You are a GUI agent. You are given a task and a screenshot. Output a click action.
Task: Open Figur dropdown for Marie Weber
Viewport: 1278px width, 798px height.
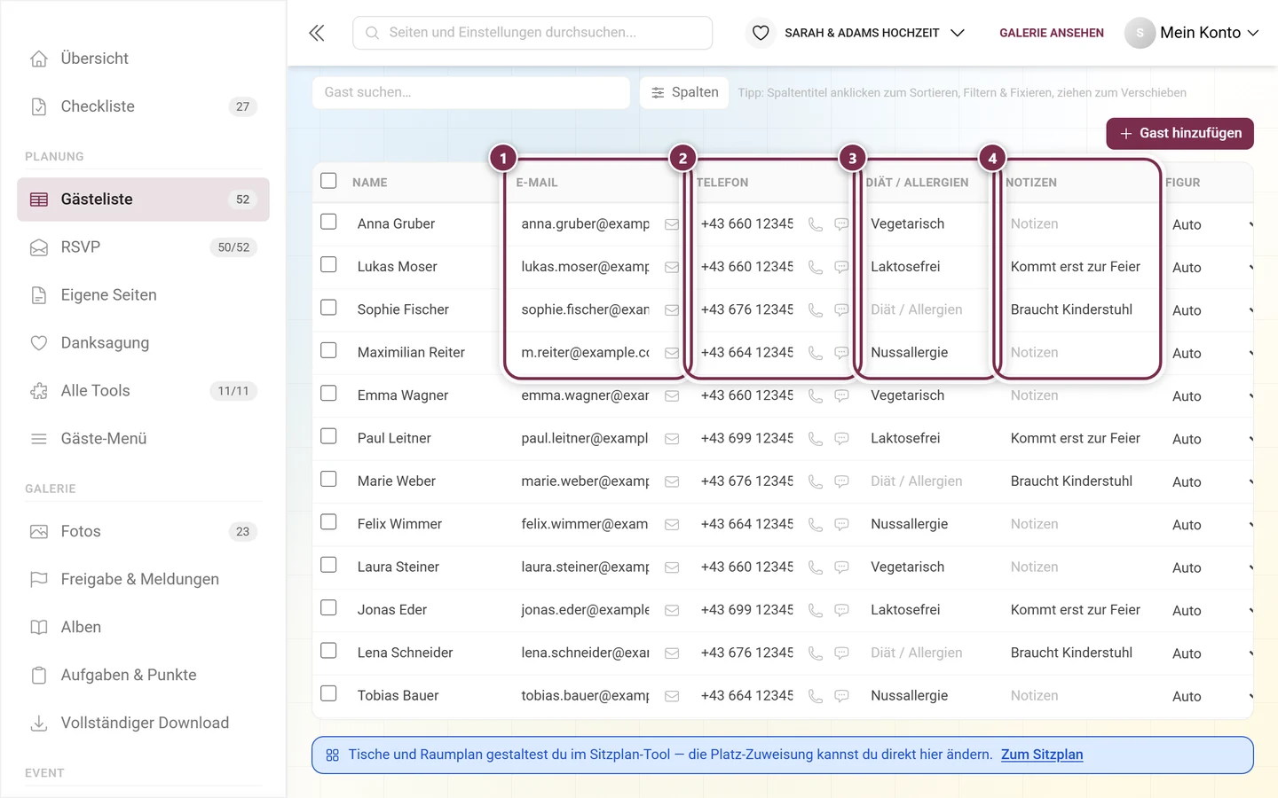[x=1211, y=481]
